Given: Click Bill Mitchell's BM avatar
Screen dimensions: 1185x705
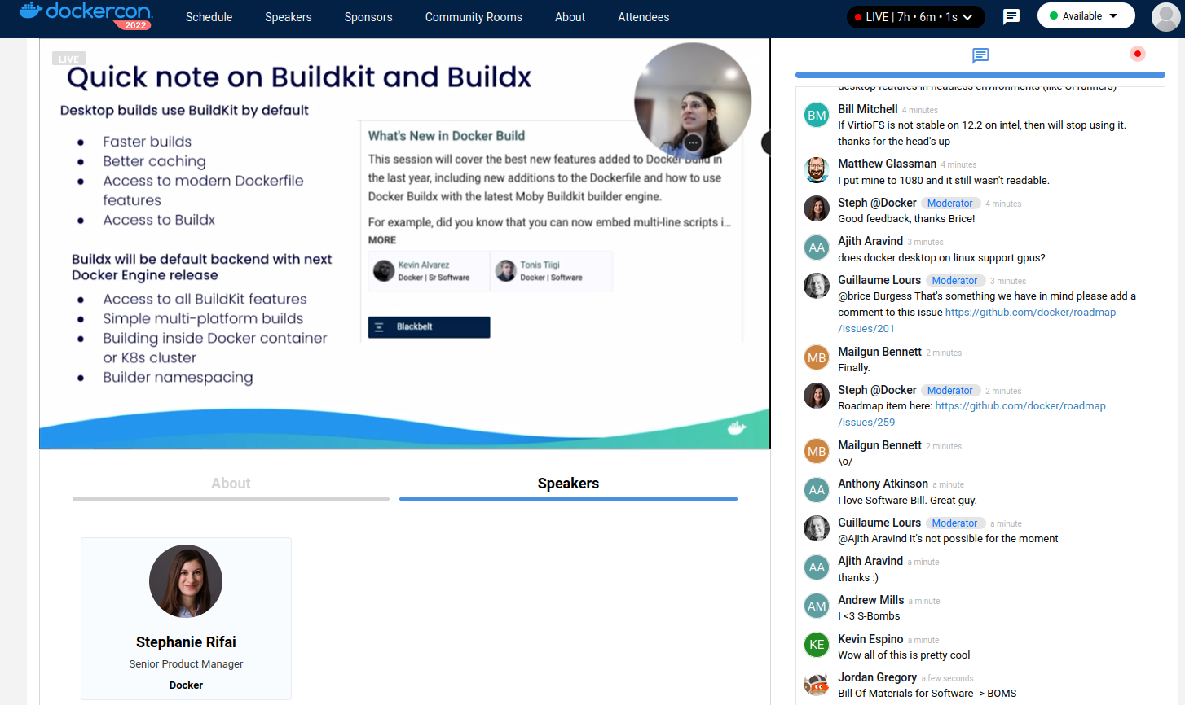Looking at the screenshot, I should coord(817,116).
